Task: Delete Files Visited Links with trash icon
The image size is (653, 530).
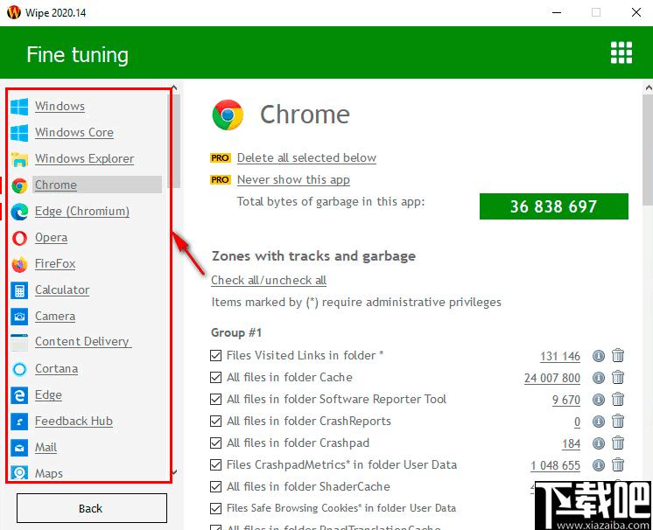Action: coord(618,355)
